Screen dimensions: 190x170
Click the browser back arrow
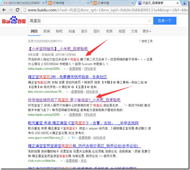coord(4,10)
